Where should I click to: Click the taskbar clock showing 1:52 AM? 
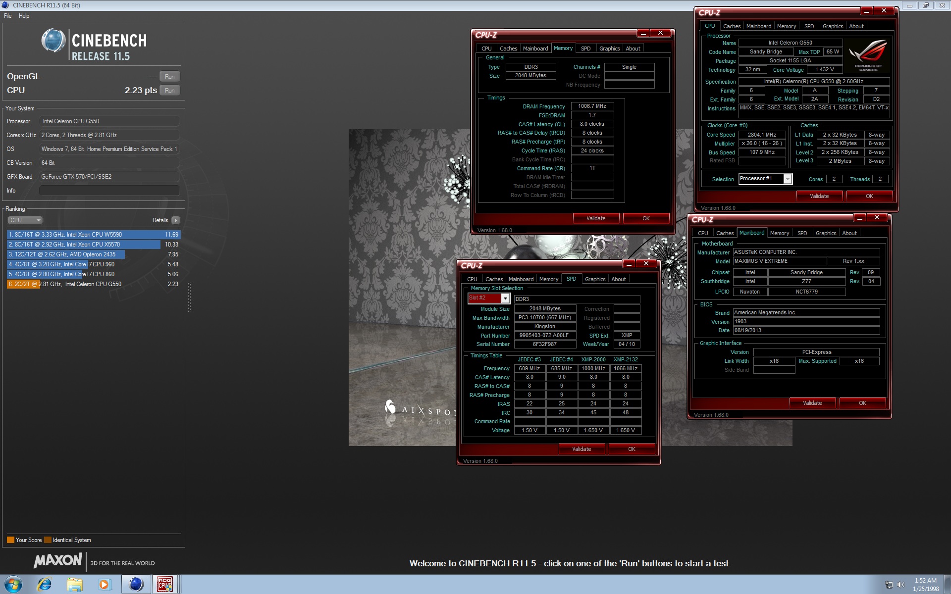tap(925, 585)
